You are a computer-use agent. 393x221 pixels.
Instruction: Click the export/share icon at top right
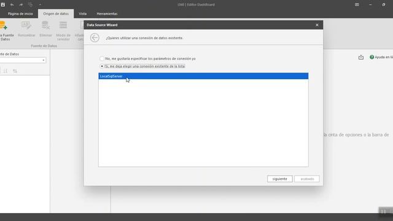coord(361,57)
